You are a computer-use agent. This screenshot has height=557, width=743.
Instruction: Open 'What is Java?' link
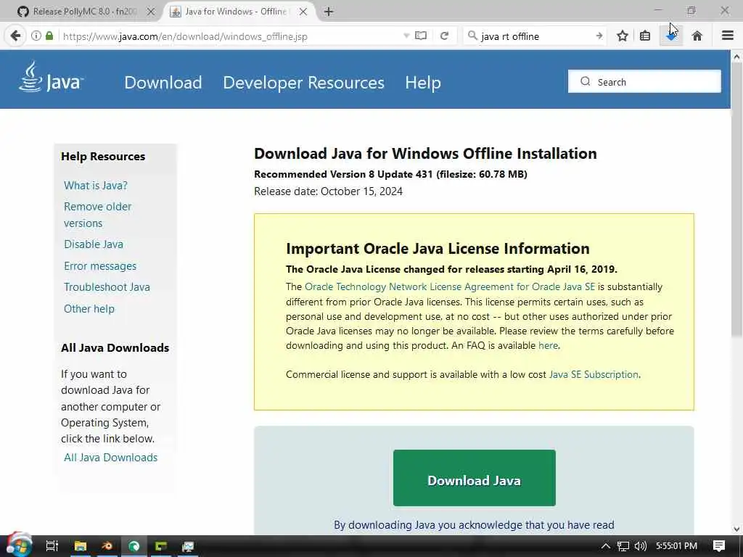[x=96, y=185]
